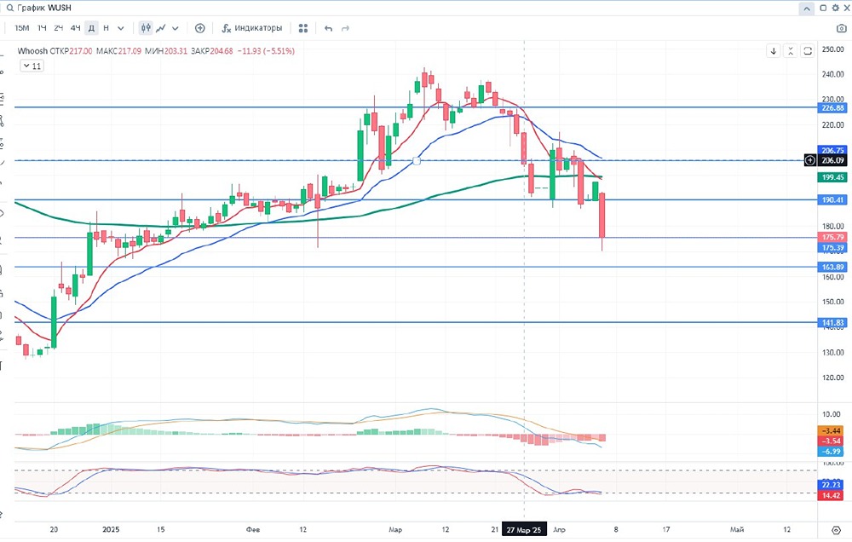Select the 226.88 horizontal level label
Viewport: 852px width, 542px height.
[x=832, y=107]
